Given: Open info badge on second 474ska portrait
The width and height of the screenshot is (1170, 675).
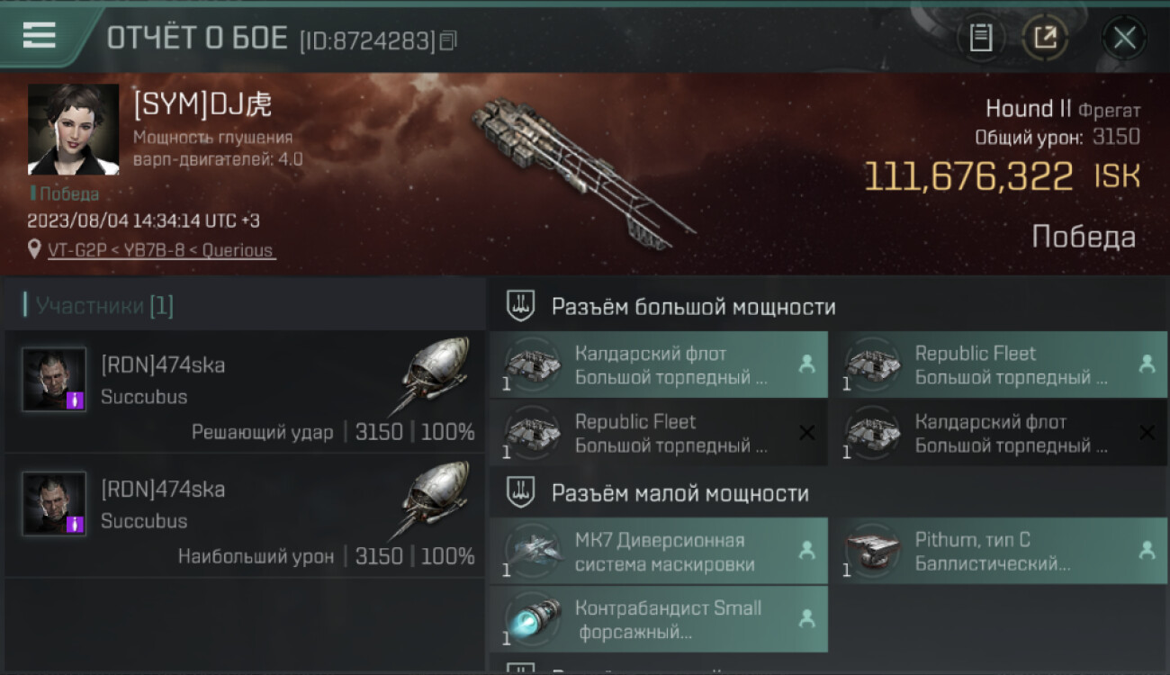Looking at the screenshot, I should coord(76,524).
